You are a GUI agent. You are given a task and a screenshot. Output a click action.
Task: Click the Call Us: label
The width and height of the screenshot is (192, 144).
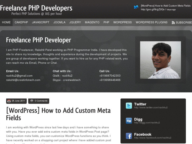[x=105, y=71]
